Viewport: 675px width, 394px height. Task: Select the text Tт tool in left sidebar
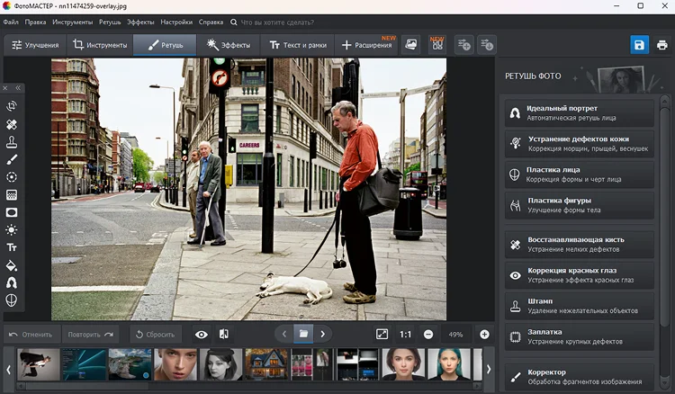(x=12, y=247)
